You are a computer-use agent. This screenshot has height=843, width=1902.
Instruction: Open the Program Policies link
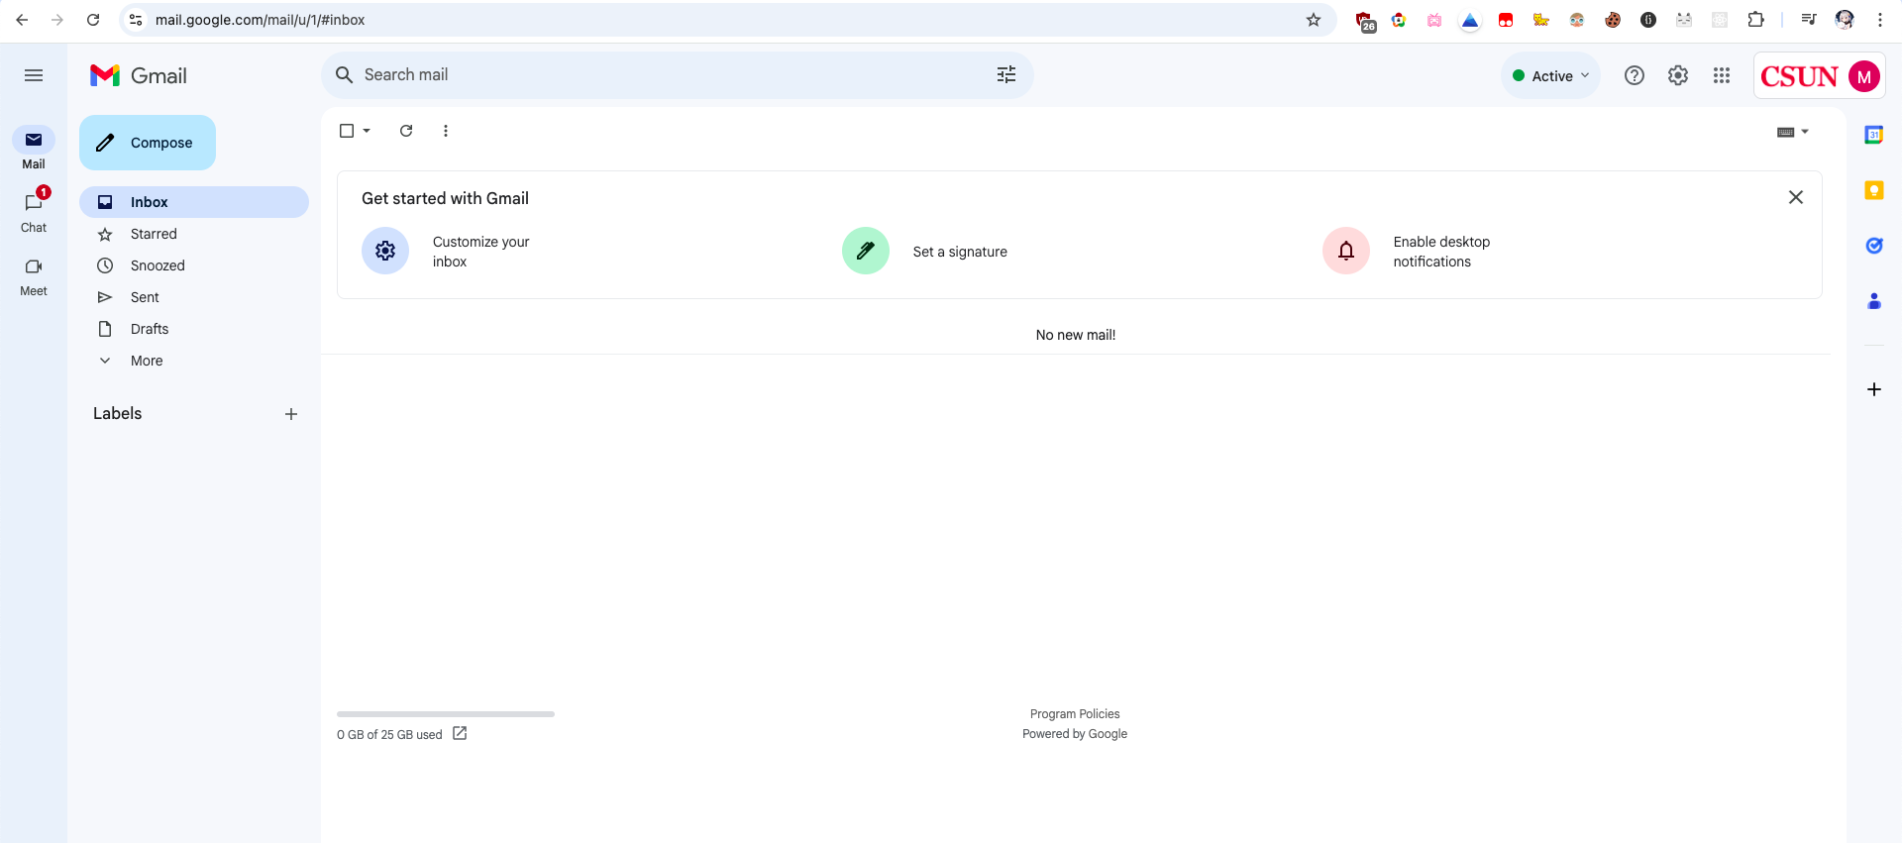[1074, 714]
